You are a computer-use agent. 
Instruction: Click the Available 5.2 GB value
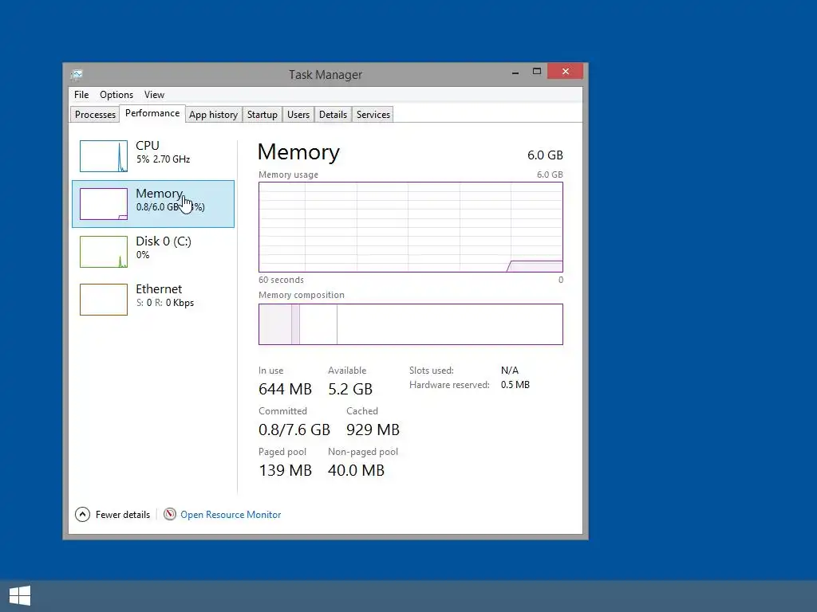pos(350,389)
